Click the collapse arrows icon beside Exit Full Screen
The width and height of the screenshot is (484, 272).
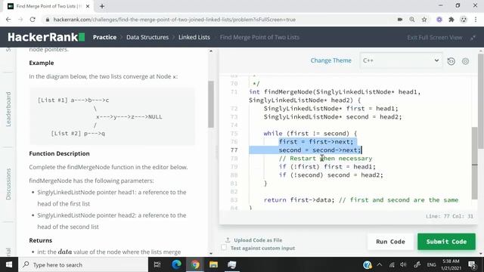(x=473, y=38)
